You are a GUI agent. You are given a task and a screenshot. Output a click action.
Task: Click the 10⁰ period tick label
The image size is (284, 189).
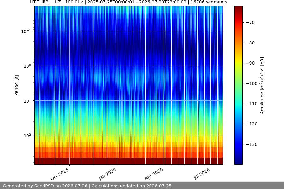(x=27, y=66)
